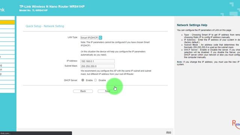Click the LAN Type label
Screen dimensions: 240x135
pyautogui.click(x=73, y=37)
